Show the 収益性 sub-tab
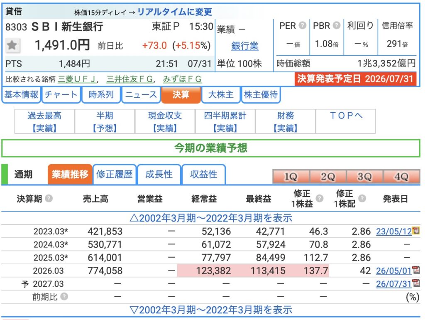Viewport: 425px width, 320px height. coord(203,174)
